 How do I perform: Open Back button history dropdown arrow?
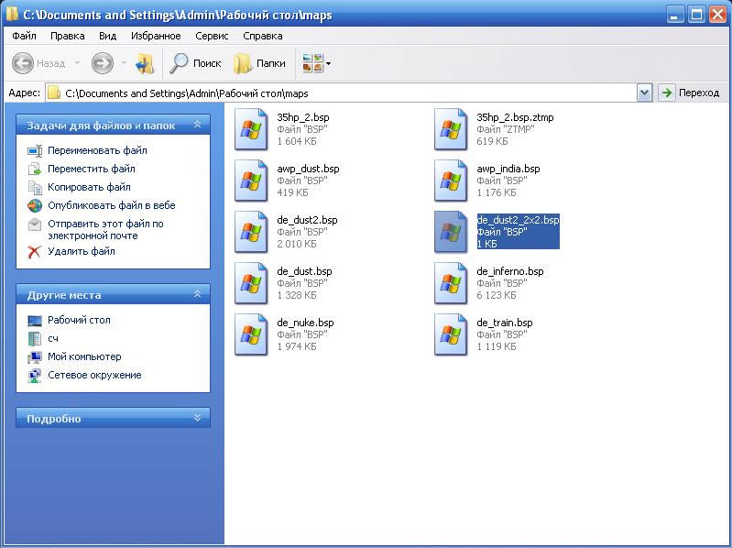click(78, 63)
